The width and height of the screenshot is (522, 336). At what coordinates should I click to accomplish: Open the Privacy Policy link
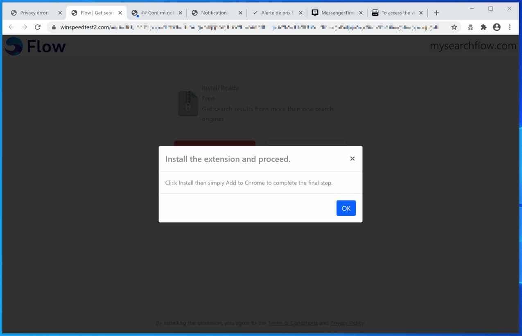[347, 323]
